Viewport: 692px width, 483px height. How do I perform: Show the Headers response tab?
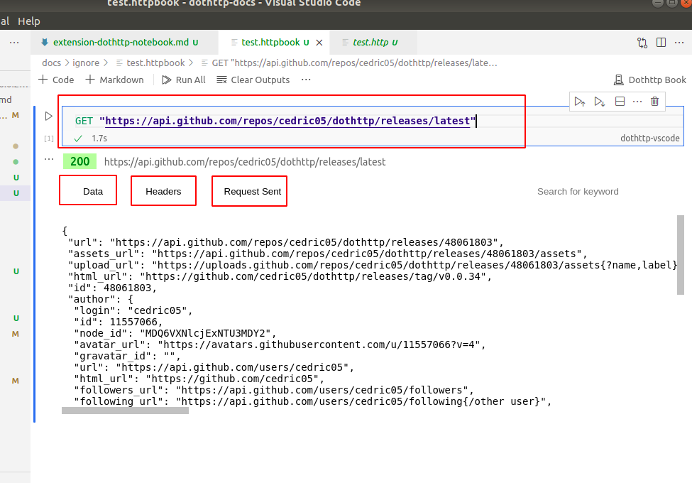tap(163, 191)
